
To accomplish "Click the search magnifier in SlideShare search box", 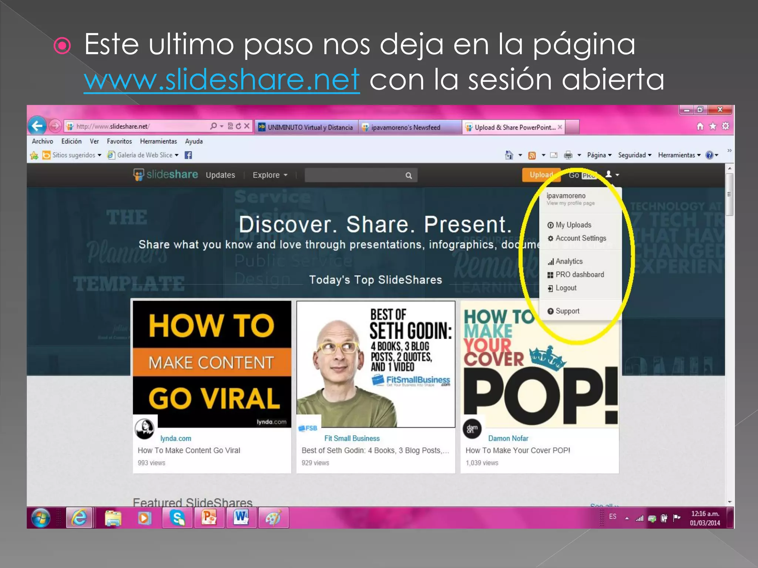I will [x=409, y=175].
